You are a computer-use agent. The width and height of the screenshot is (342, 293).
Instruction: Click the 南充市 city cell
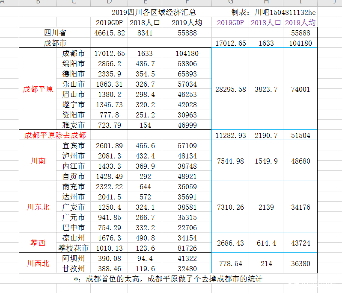point(74,187)
